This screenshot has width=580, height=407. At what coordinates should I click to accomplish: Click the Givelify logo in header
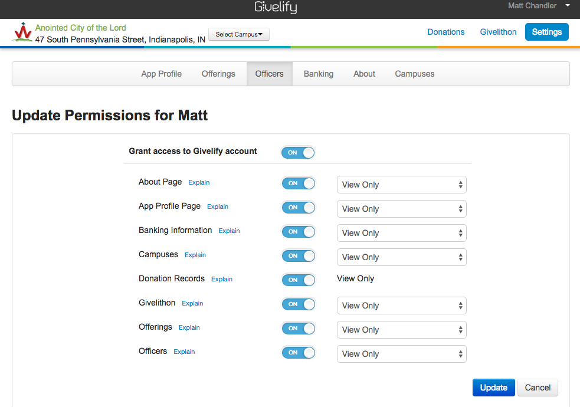pyautogui.click(x=276, y=7)
